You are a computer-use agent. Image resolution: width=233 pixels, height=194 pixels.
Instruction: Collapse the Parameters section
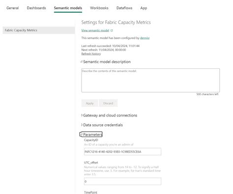[91, 135]
